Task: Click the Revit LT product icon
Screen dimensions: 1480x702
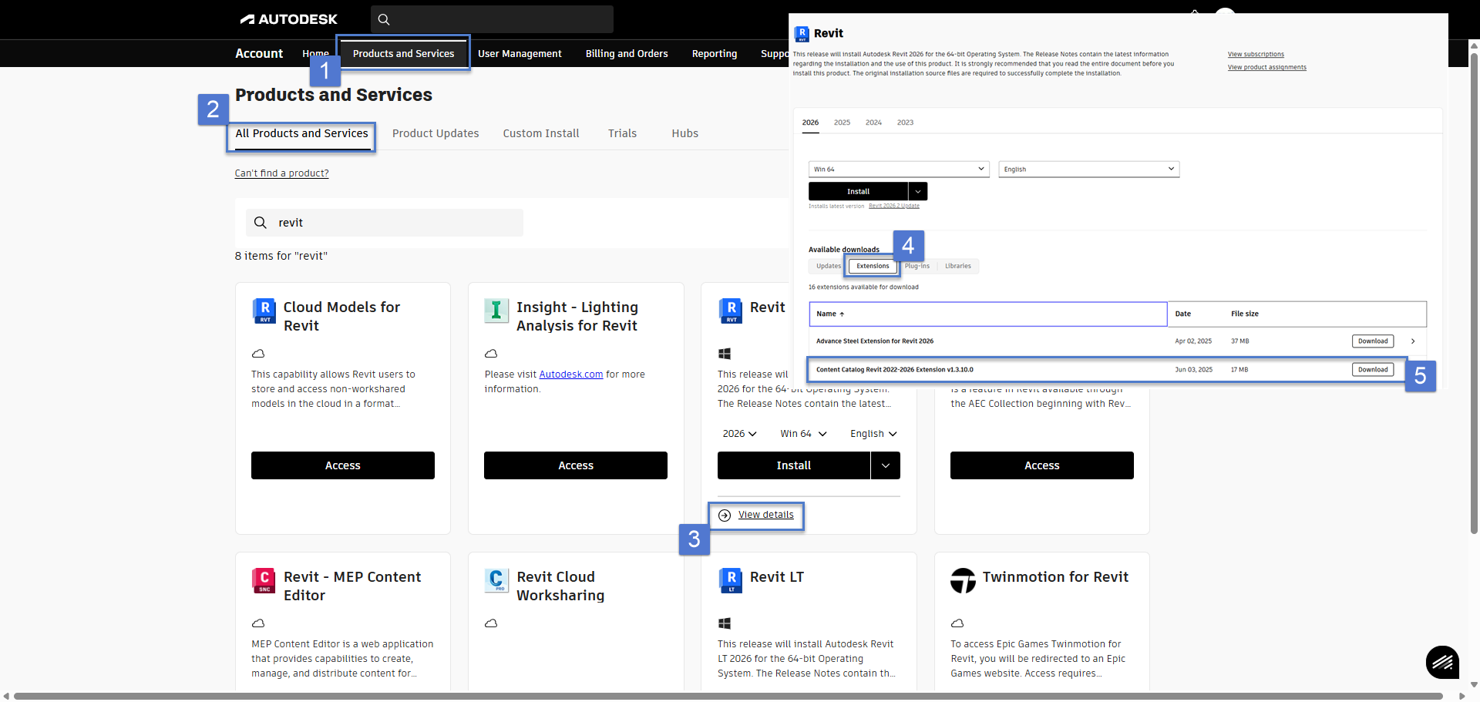Action: [731, 581]
